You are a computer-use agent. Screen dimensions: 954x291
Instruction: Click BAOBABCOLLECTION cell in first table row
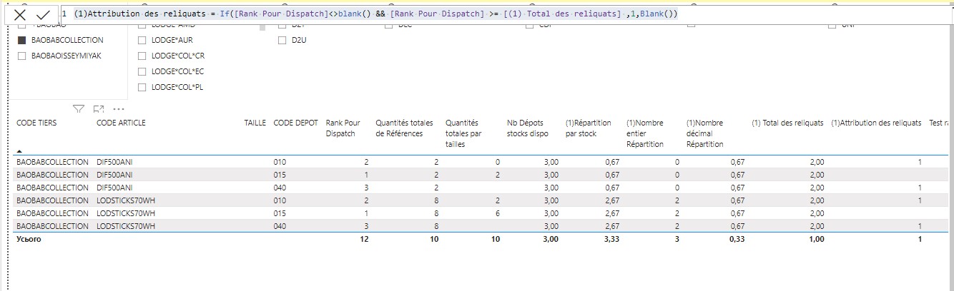click(52, 162)
